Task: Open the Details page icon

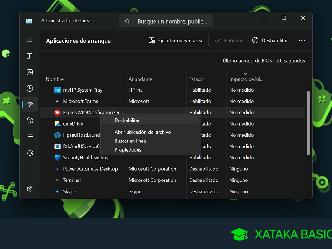Action: (30, 136)
